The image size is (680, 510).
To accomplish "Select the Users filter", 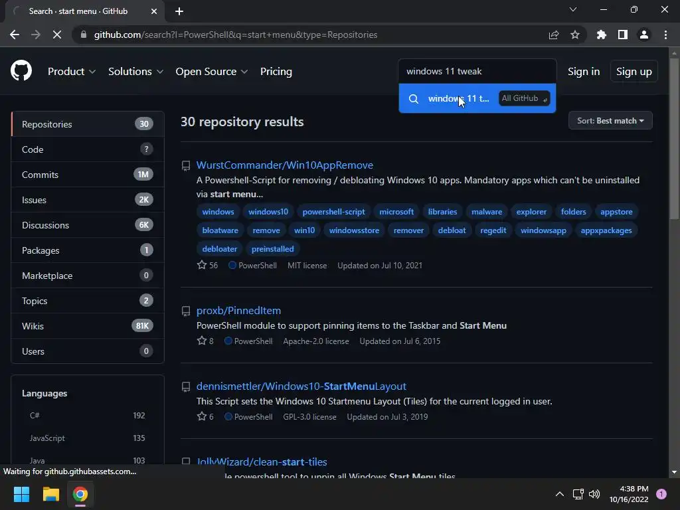I will (x=88, y=351).
